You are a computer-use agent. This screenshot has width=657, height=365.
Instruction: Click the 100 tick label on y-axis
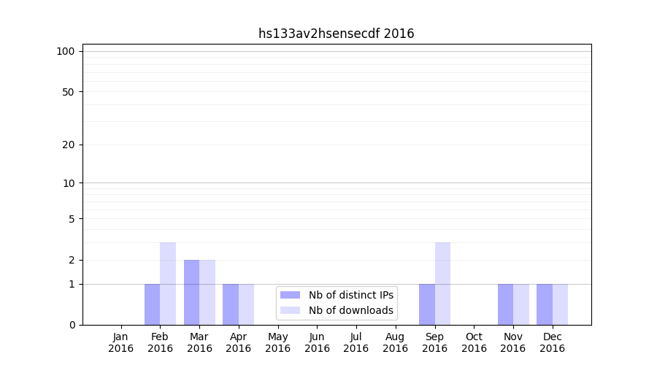[x=66, y=51]
